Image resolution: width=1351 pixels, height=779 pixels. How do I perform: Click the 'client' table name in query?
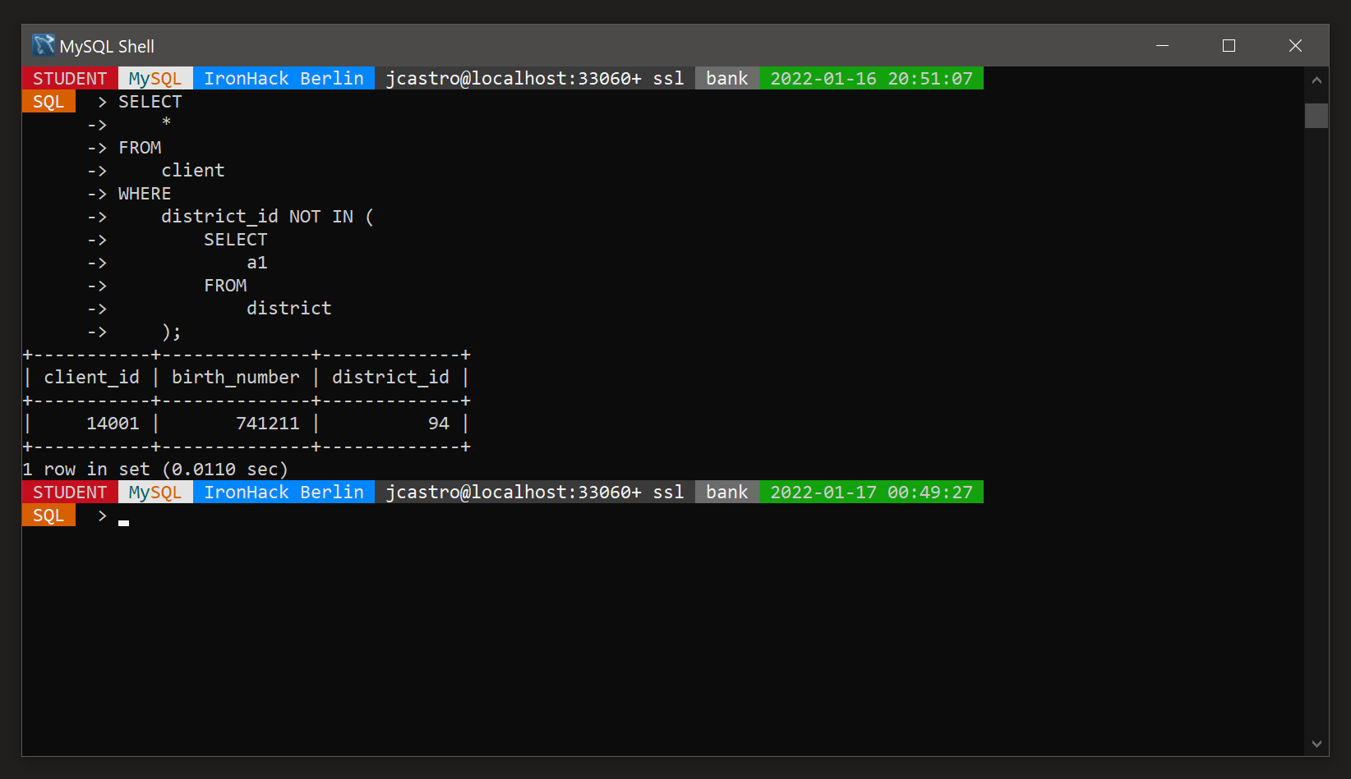tap(193, 171)
